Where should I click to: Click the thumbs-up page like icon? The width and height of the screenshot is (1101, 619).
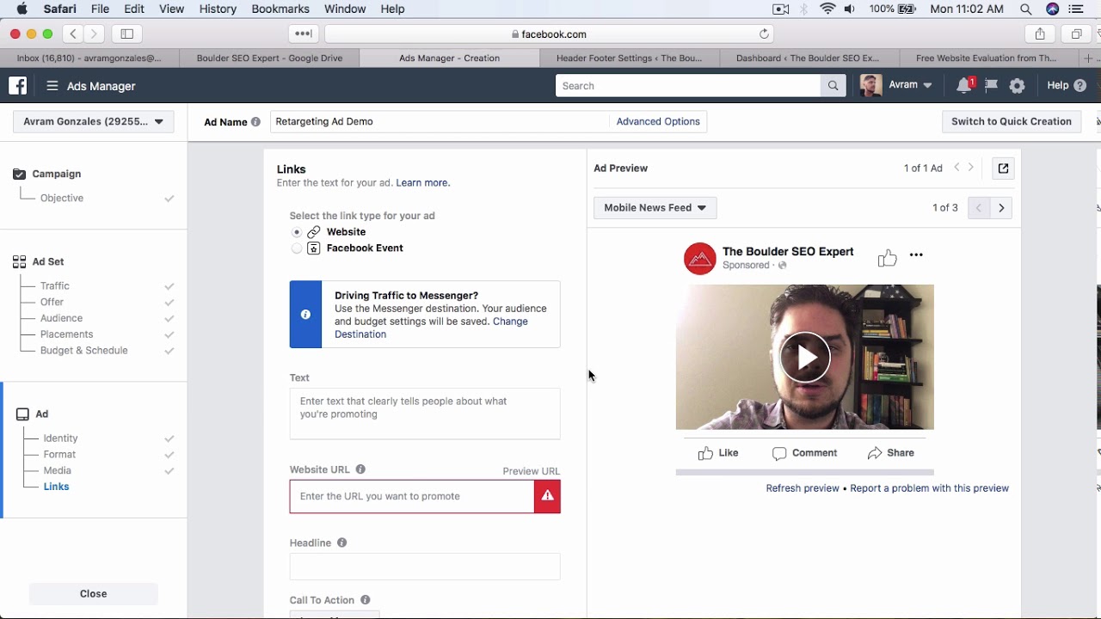887,258
